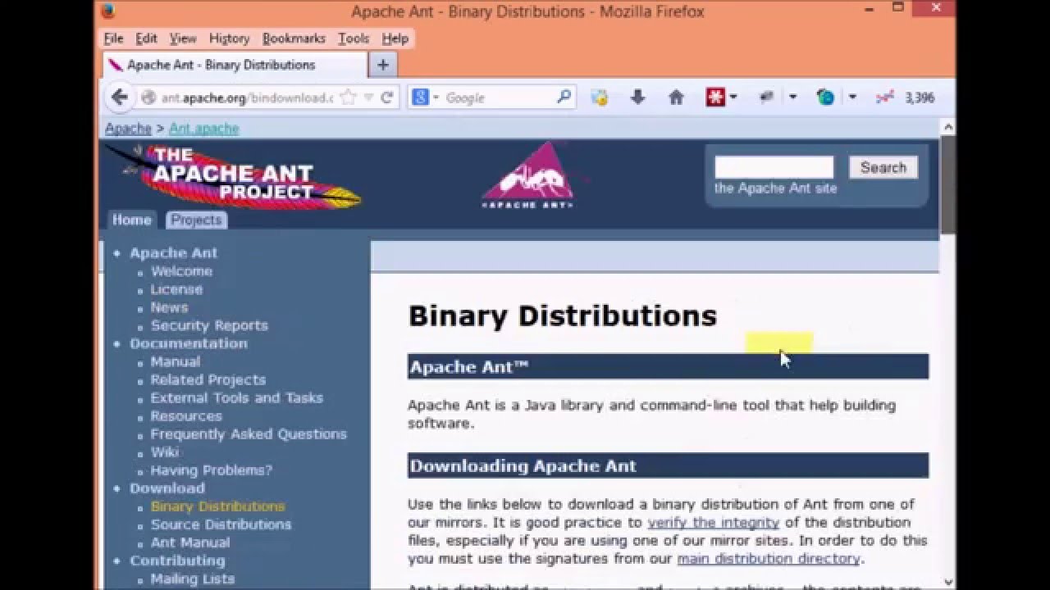Open the View menu

(183, 39)
